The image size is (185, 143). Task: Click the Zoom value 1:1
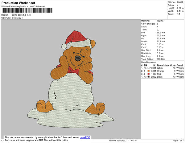pyautogui.click(x=179, y=14)
